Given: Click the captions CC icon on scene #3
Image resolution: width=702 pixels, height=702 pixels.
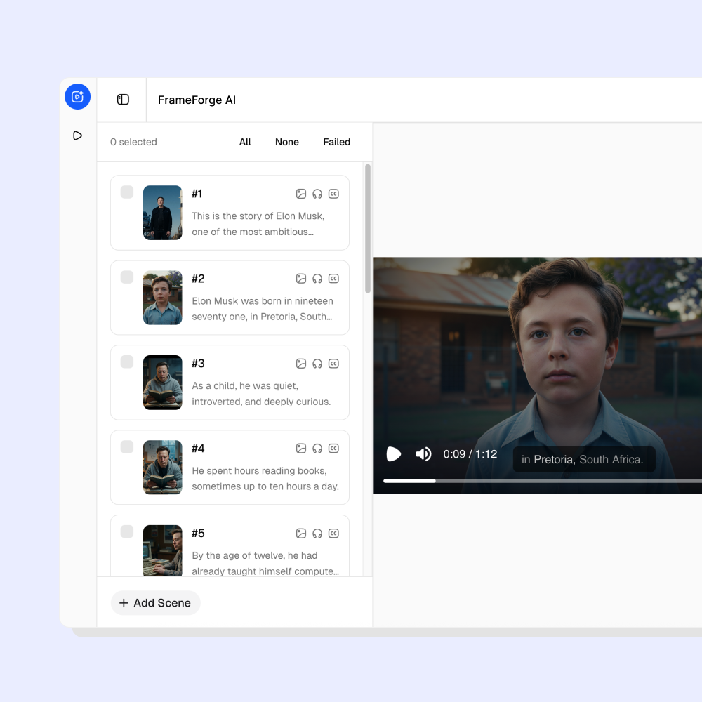Looking at the screenshot, I should (x=334, y=364).
